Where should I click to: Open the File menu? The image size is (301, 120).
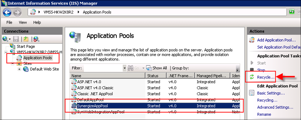pos(9,22)
